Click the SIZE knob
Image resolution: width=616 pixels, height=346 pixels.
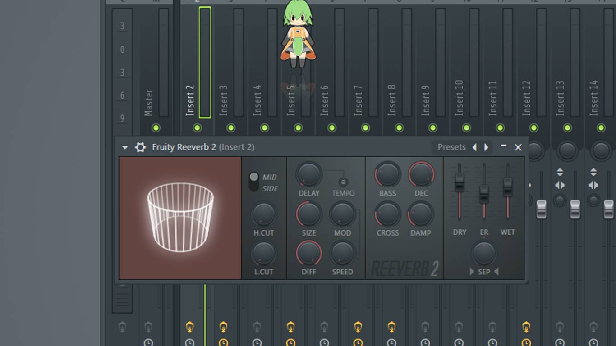click(309, 214)
